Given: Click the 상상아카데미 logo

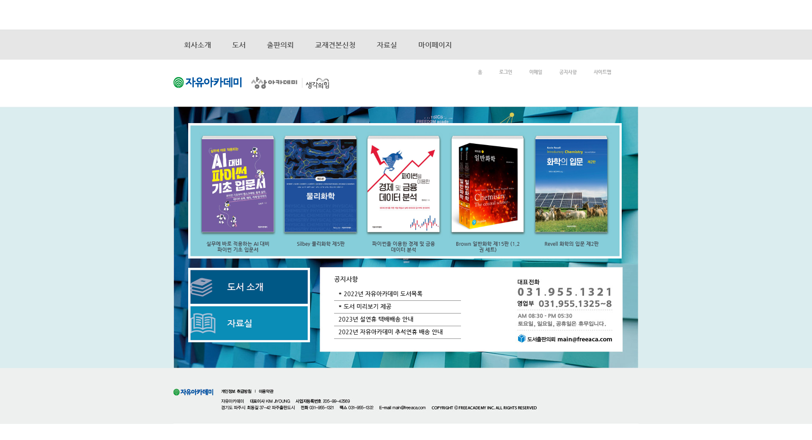Looking at the screenshot, I should (274, 82).
